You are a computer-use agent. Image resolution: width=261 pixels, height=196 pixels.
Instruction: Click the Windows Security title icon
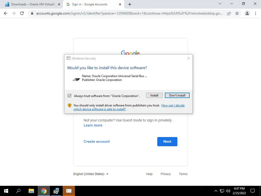pos(68,58)
